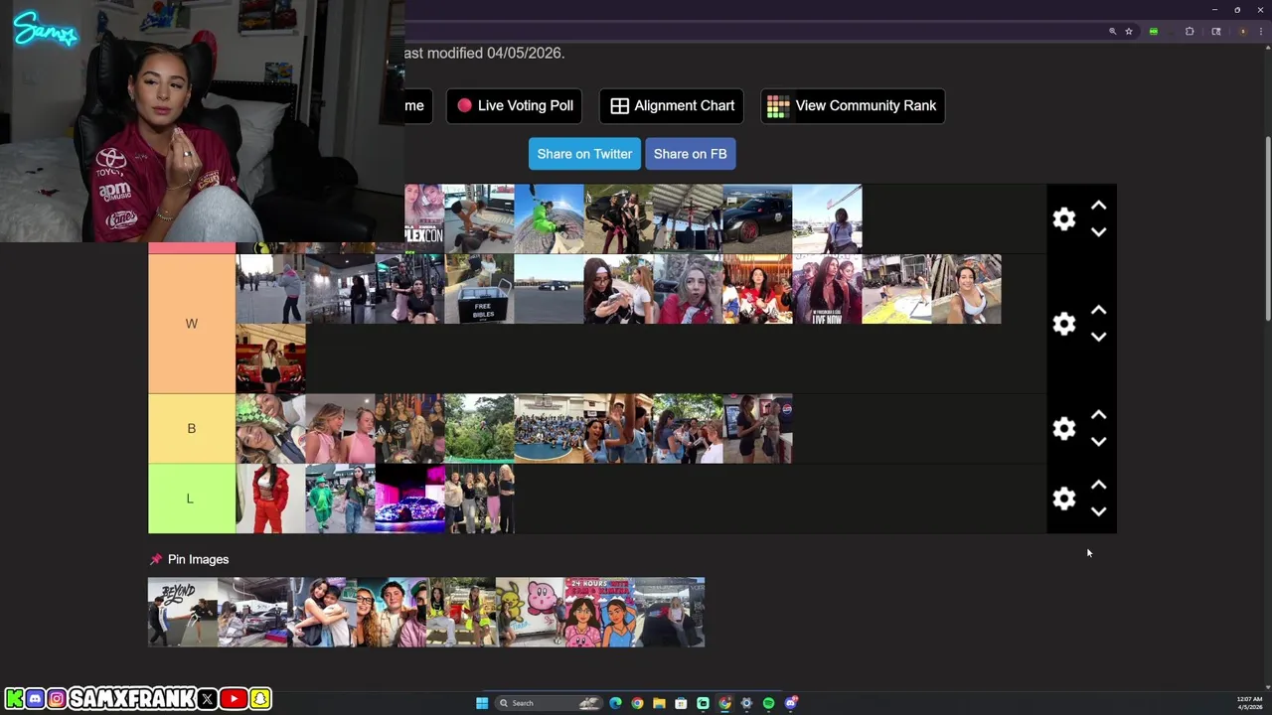
Task: Open the browser side panel icon
Action: pos(1215,32)
